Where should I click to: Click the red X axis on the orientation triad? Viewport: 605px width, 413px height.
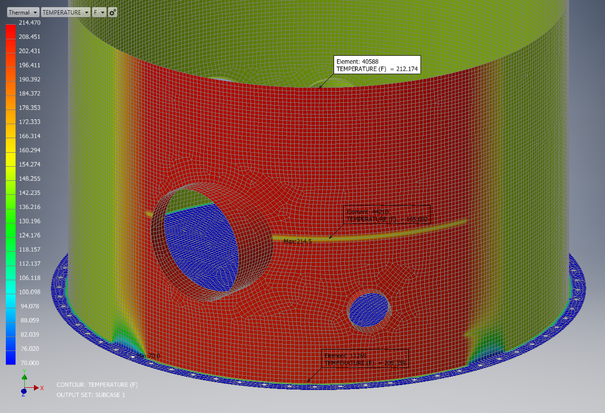(40, 388)
